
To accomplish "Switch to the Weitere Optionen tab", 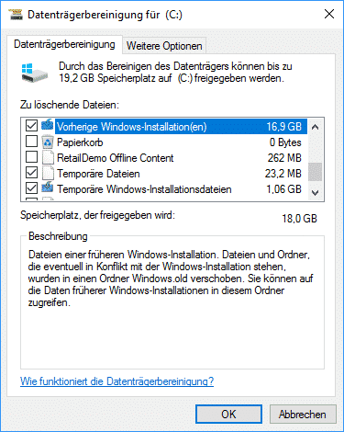I will tap(164, 46).
